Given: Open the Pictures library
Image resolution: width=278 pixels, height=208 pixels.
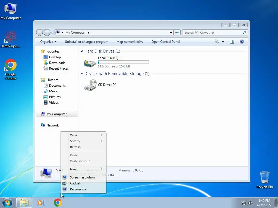Looking at the screenshot, I should pyautogui.click(x=55, y=97).
